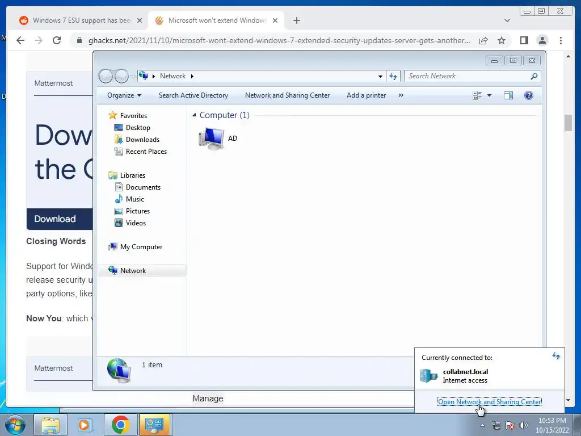Switch to Windows 7 ESU support tab
Image resolution: width=581 pixels, height=436 pixels.
click(82, 20)
